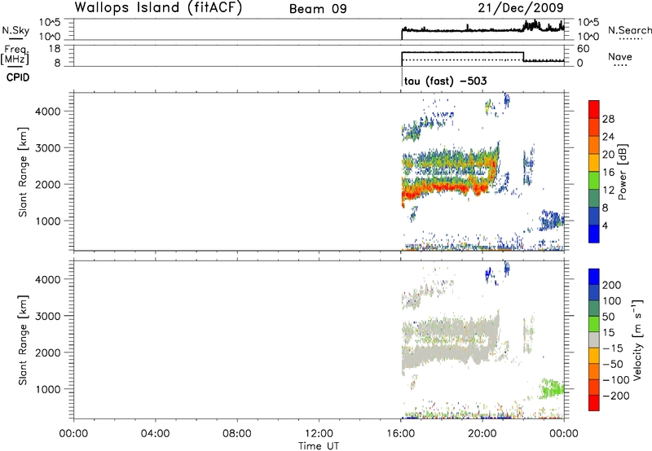Click the power panel 'Slant Range [km]' label
The width and height of the screenshot is (652, 451).
click(23, 172)
